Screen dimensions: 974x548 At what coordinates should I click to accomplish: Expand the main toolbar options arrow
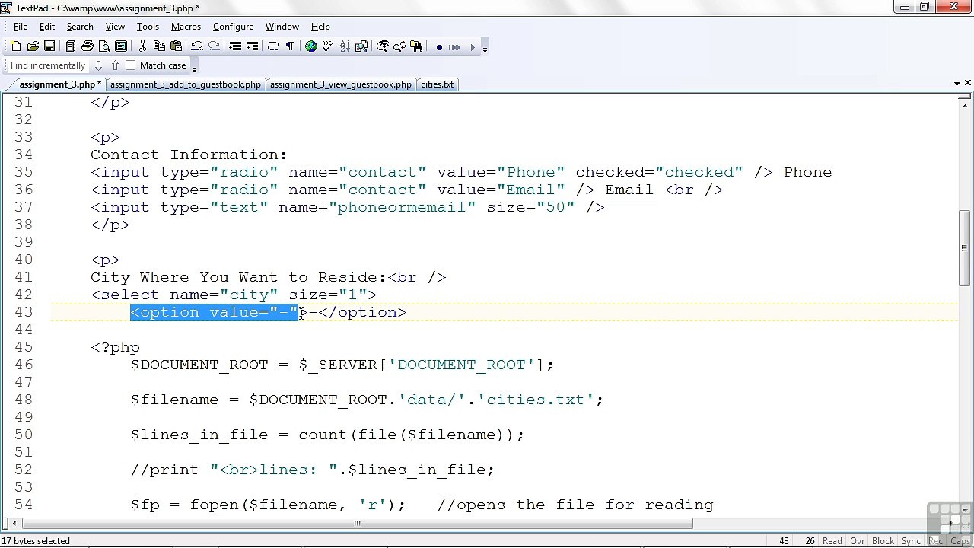[x=485, y=50]
